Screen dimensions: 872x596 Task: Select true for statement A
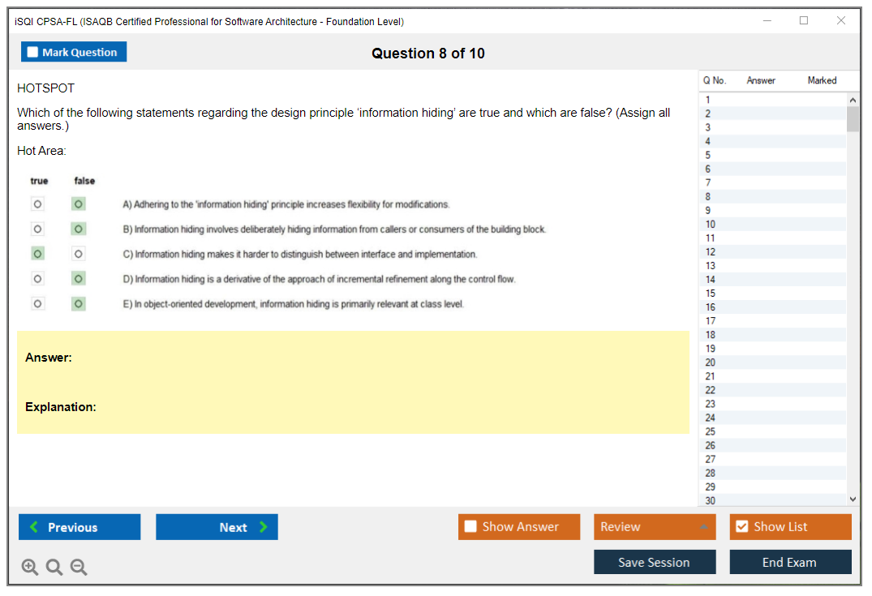38,204
